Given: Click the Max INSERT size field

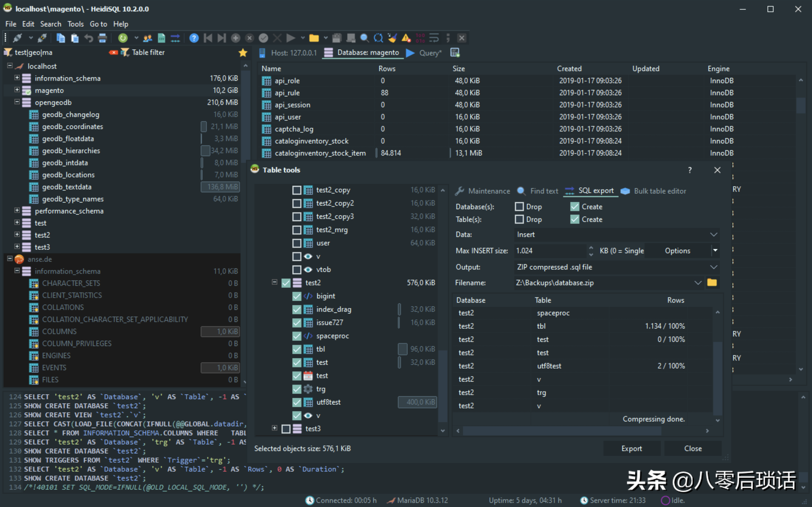Looking at the screenshot, I should [x=550, y=251].
